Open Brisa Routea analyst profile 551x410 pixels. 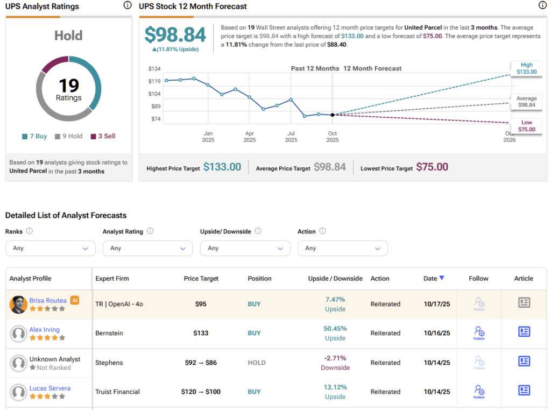click(48, 301)
